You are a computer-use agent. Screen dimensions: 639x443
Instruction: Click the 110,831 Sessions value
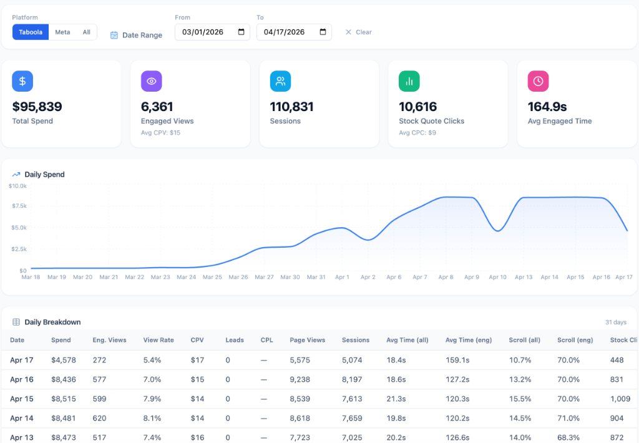tap(292, 107)
